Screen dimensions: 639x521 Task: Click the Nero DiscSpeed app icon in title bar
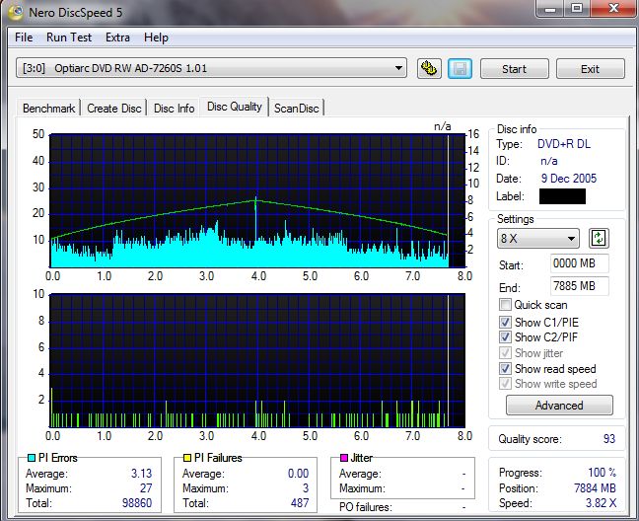[x=16, y=12]
